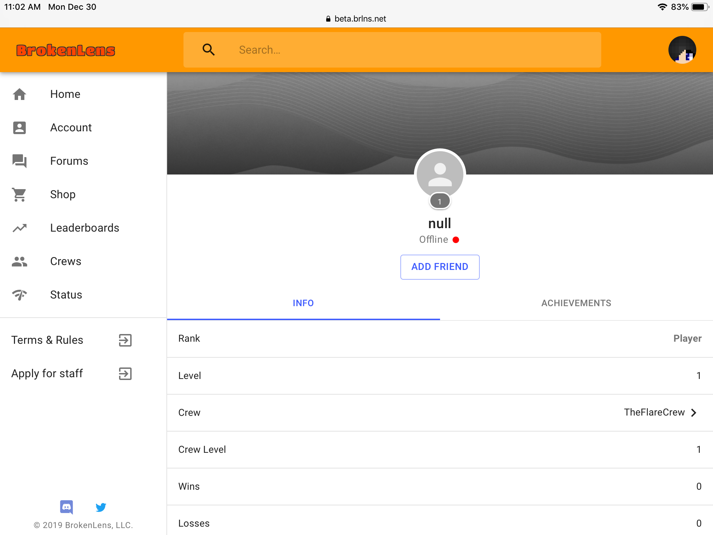Image resolution: width=713 pixels, height=535 pixels.
Task: Click the Status signal icon
Action: point(19,295)
